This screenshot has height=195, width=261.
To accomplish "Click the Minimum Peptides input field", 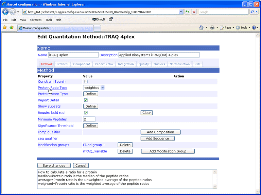I will pos(89,119).
